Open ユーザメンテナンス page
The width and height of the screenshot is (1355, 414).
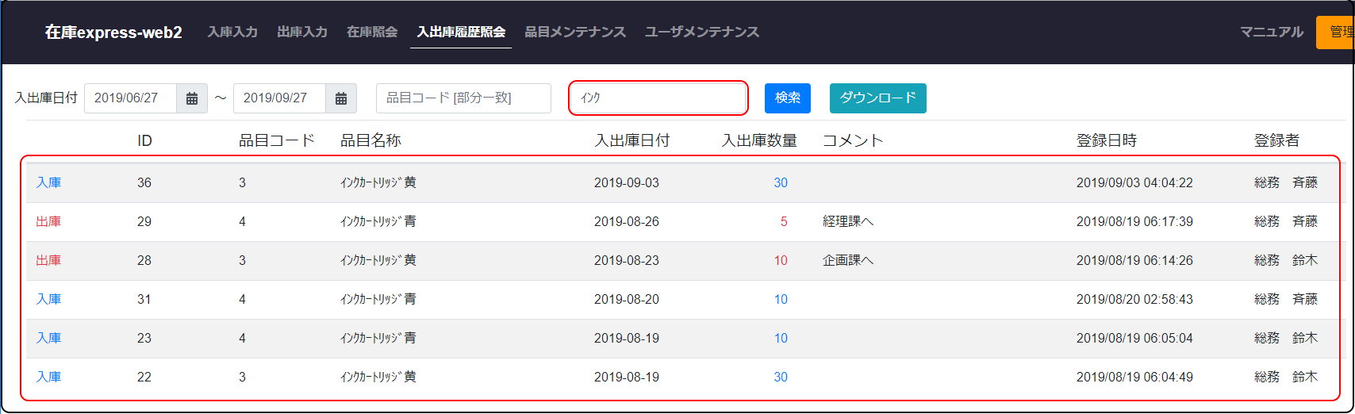pyautogui.click(x=702, y=33)
